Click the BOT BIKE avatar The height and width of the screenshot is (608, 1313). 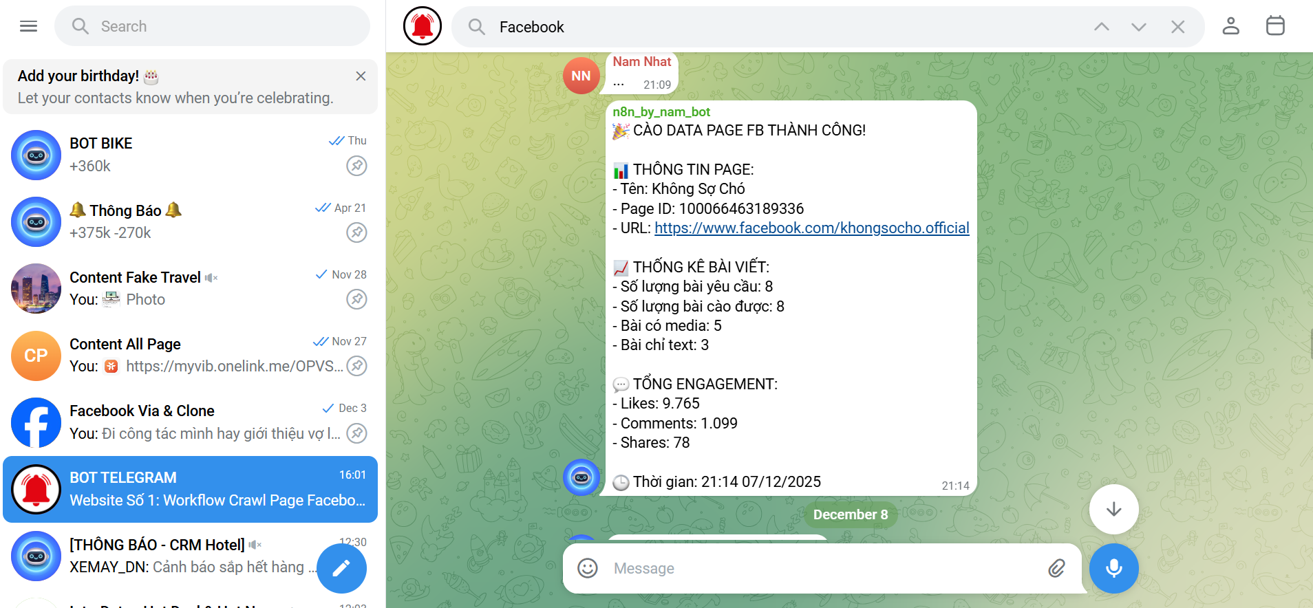36,155
